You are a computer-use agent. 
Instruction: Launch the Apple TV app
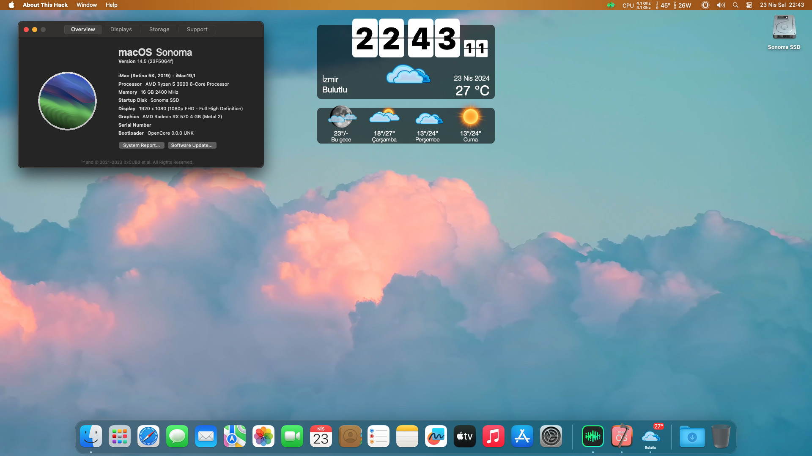coord(465,436)
